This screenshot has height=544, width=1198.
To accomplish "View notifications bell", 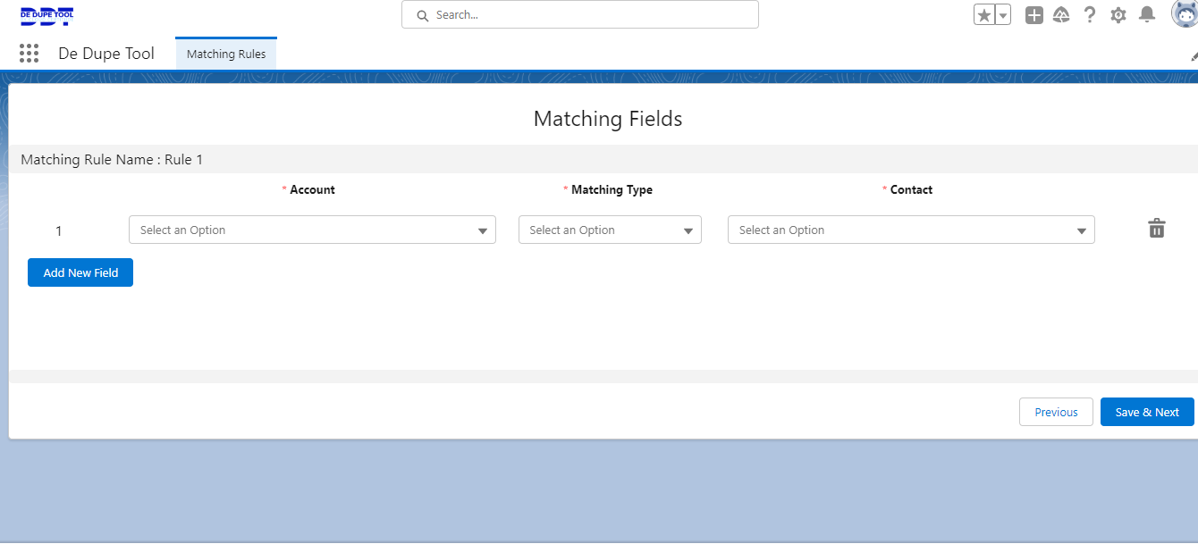I will point(1146,15).
